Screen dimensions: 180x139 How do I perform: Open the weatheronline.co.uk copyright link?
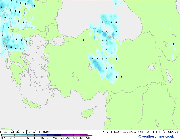click(x=156, y=136)
